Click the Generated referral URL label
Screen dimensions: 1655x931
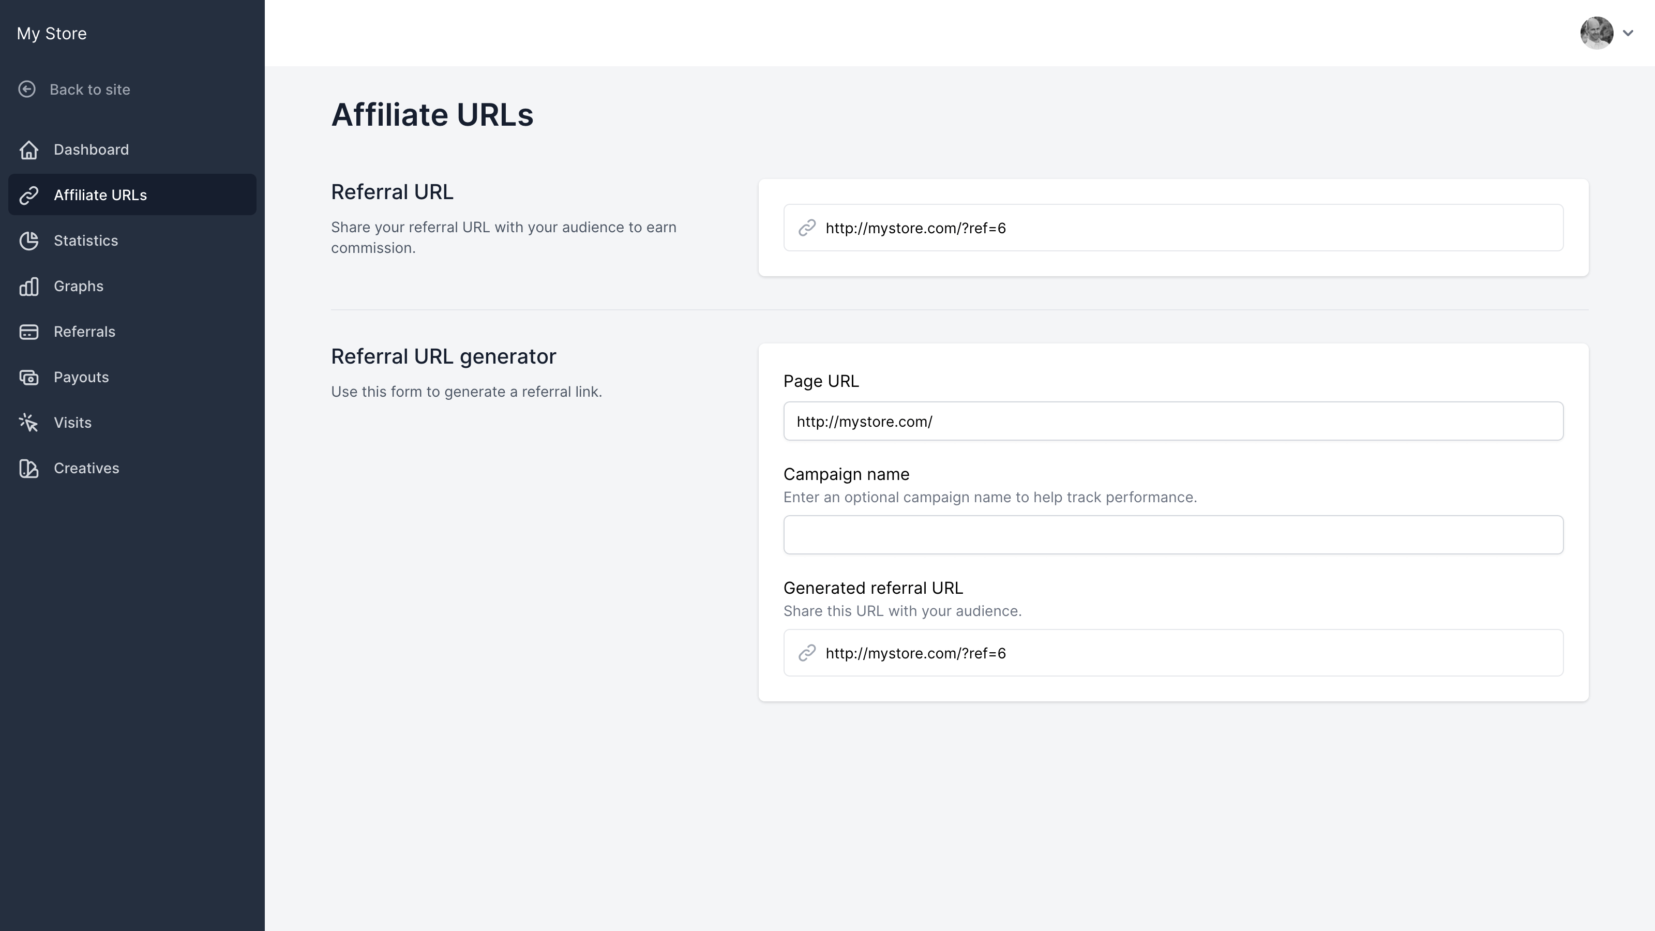(x=873, y=588)
